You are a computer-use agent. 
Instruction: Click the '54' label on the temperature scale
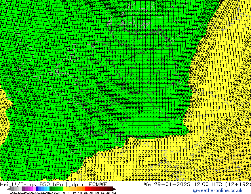(114, 193)
